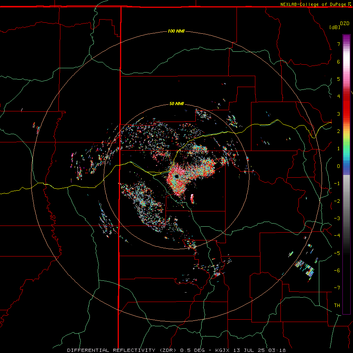Click the 2 value on the scale

point(338,131)
